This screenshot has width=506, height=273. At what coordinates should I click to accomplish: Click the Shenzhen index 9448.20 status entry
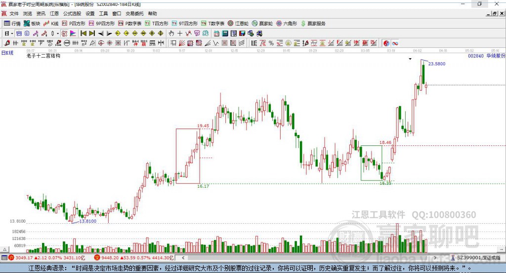[x=134, y=258]
